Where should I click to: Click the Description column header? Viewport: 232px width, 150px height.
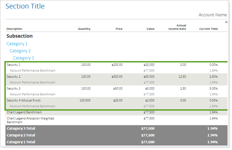click(14, 29)
